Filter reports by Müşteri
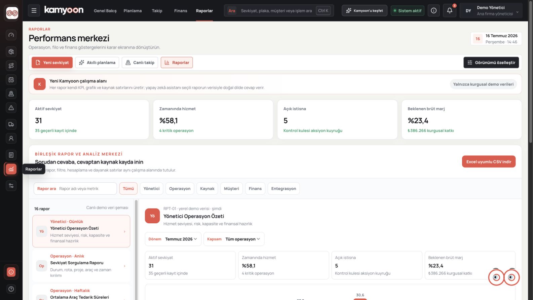Viewport: 533px width, 300px height. (231, 189)
